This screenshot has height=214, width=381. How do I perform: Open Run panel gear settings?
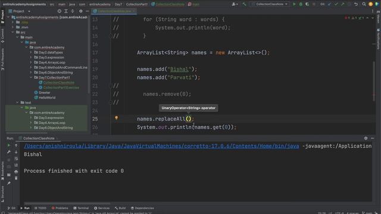pyautogui.click(x=366, y=138)
